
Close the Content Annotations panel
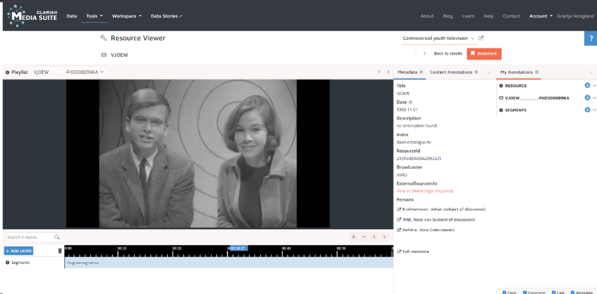(x=488, y=72)
